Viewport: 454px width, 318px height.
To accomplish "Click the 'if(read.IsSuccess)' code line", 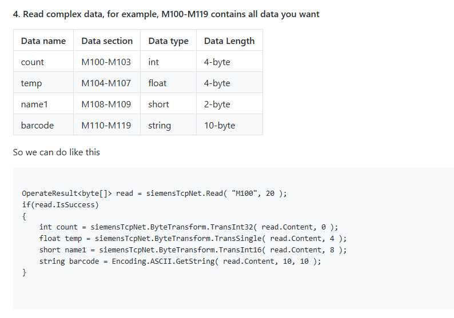I will 61,205.
